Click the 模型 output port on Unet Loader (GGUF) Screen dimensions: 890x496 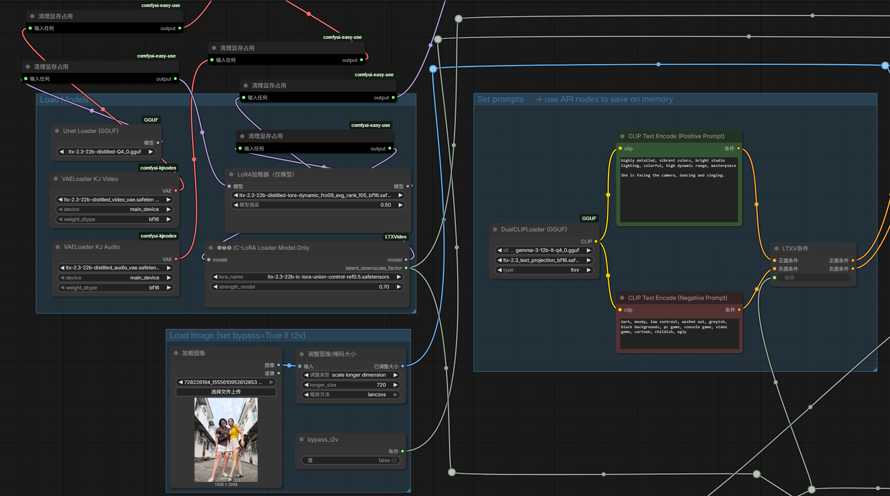pyautogui.click(x=158, y=143)
